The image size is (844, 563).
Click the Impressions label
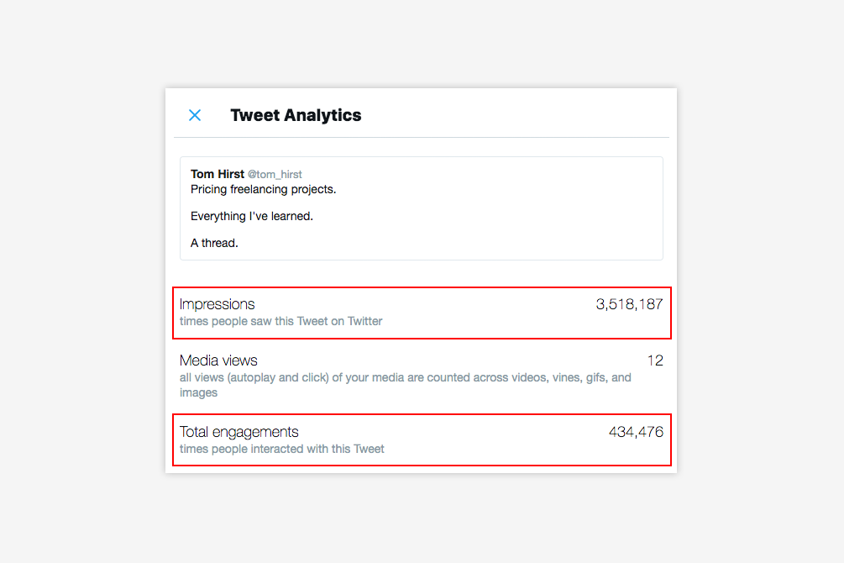click(217, 304)
